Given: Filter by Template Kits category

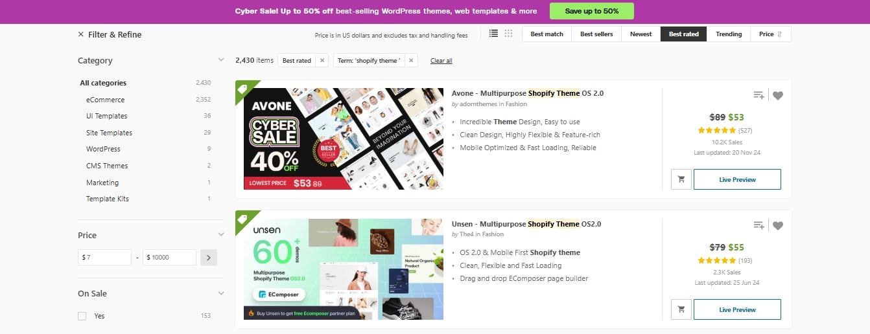Looking at the screenshot, I should 108,199.
